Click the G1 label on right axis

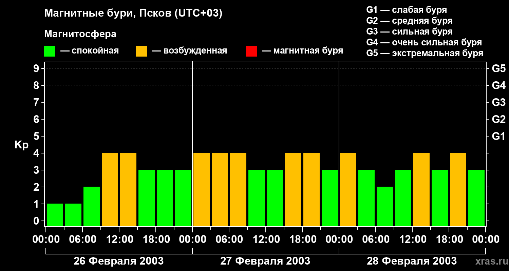tap(498, 137)
